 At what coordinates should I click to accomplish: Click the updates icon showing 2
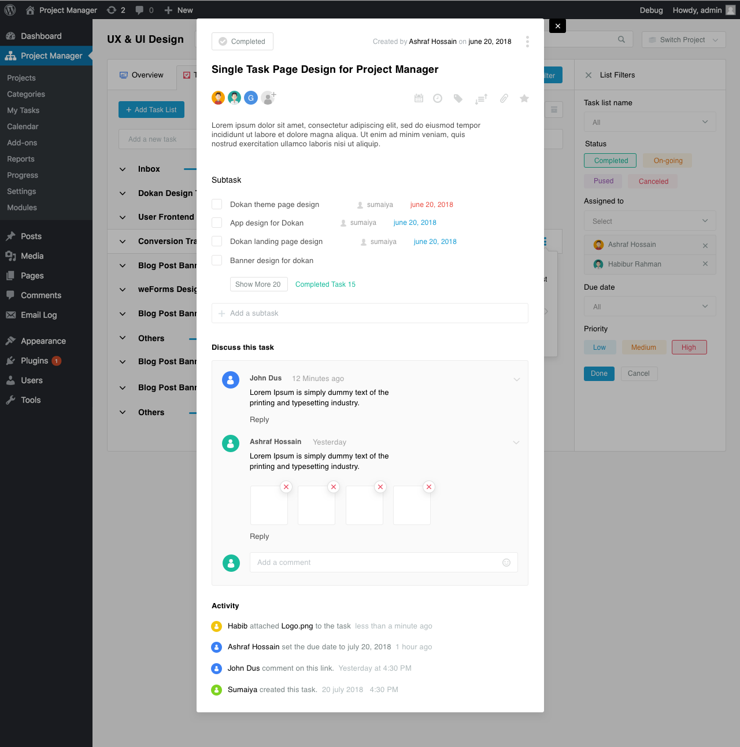116,10
